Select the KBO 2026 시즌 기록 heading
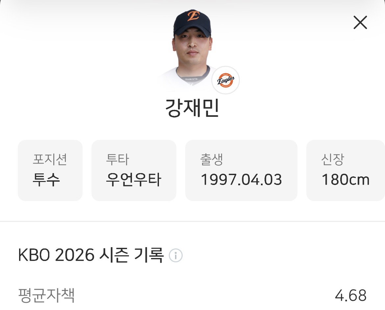This screenshot has height=310, width=385. tap(91, 255)
